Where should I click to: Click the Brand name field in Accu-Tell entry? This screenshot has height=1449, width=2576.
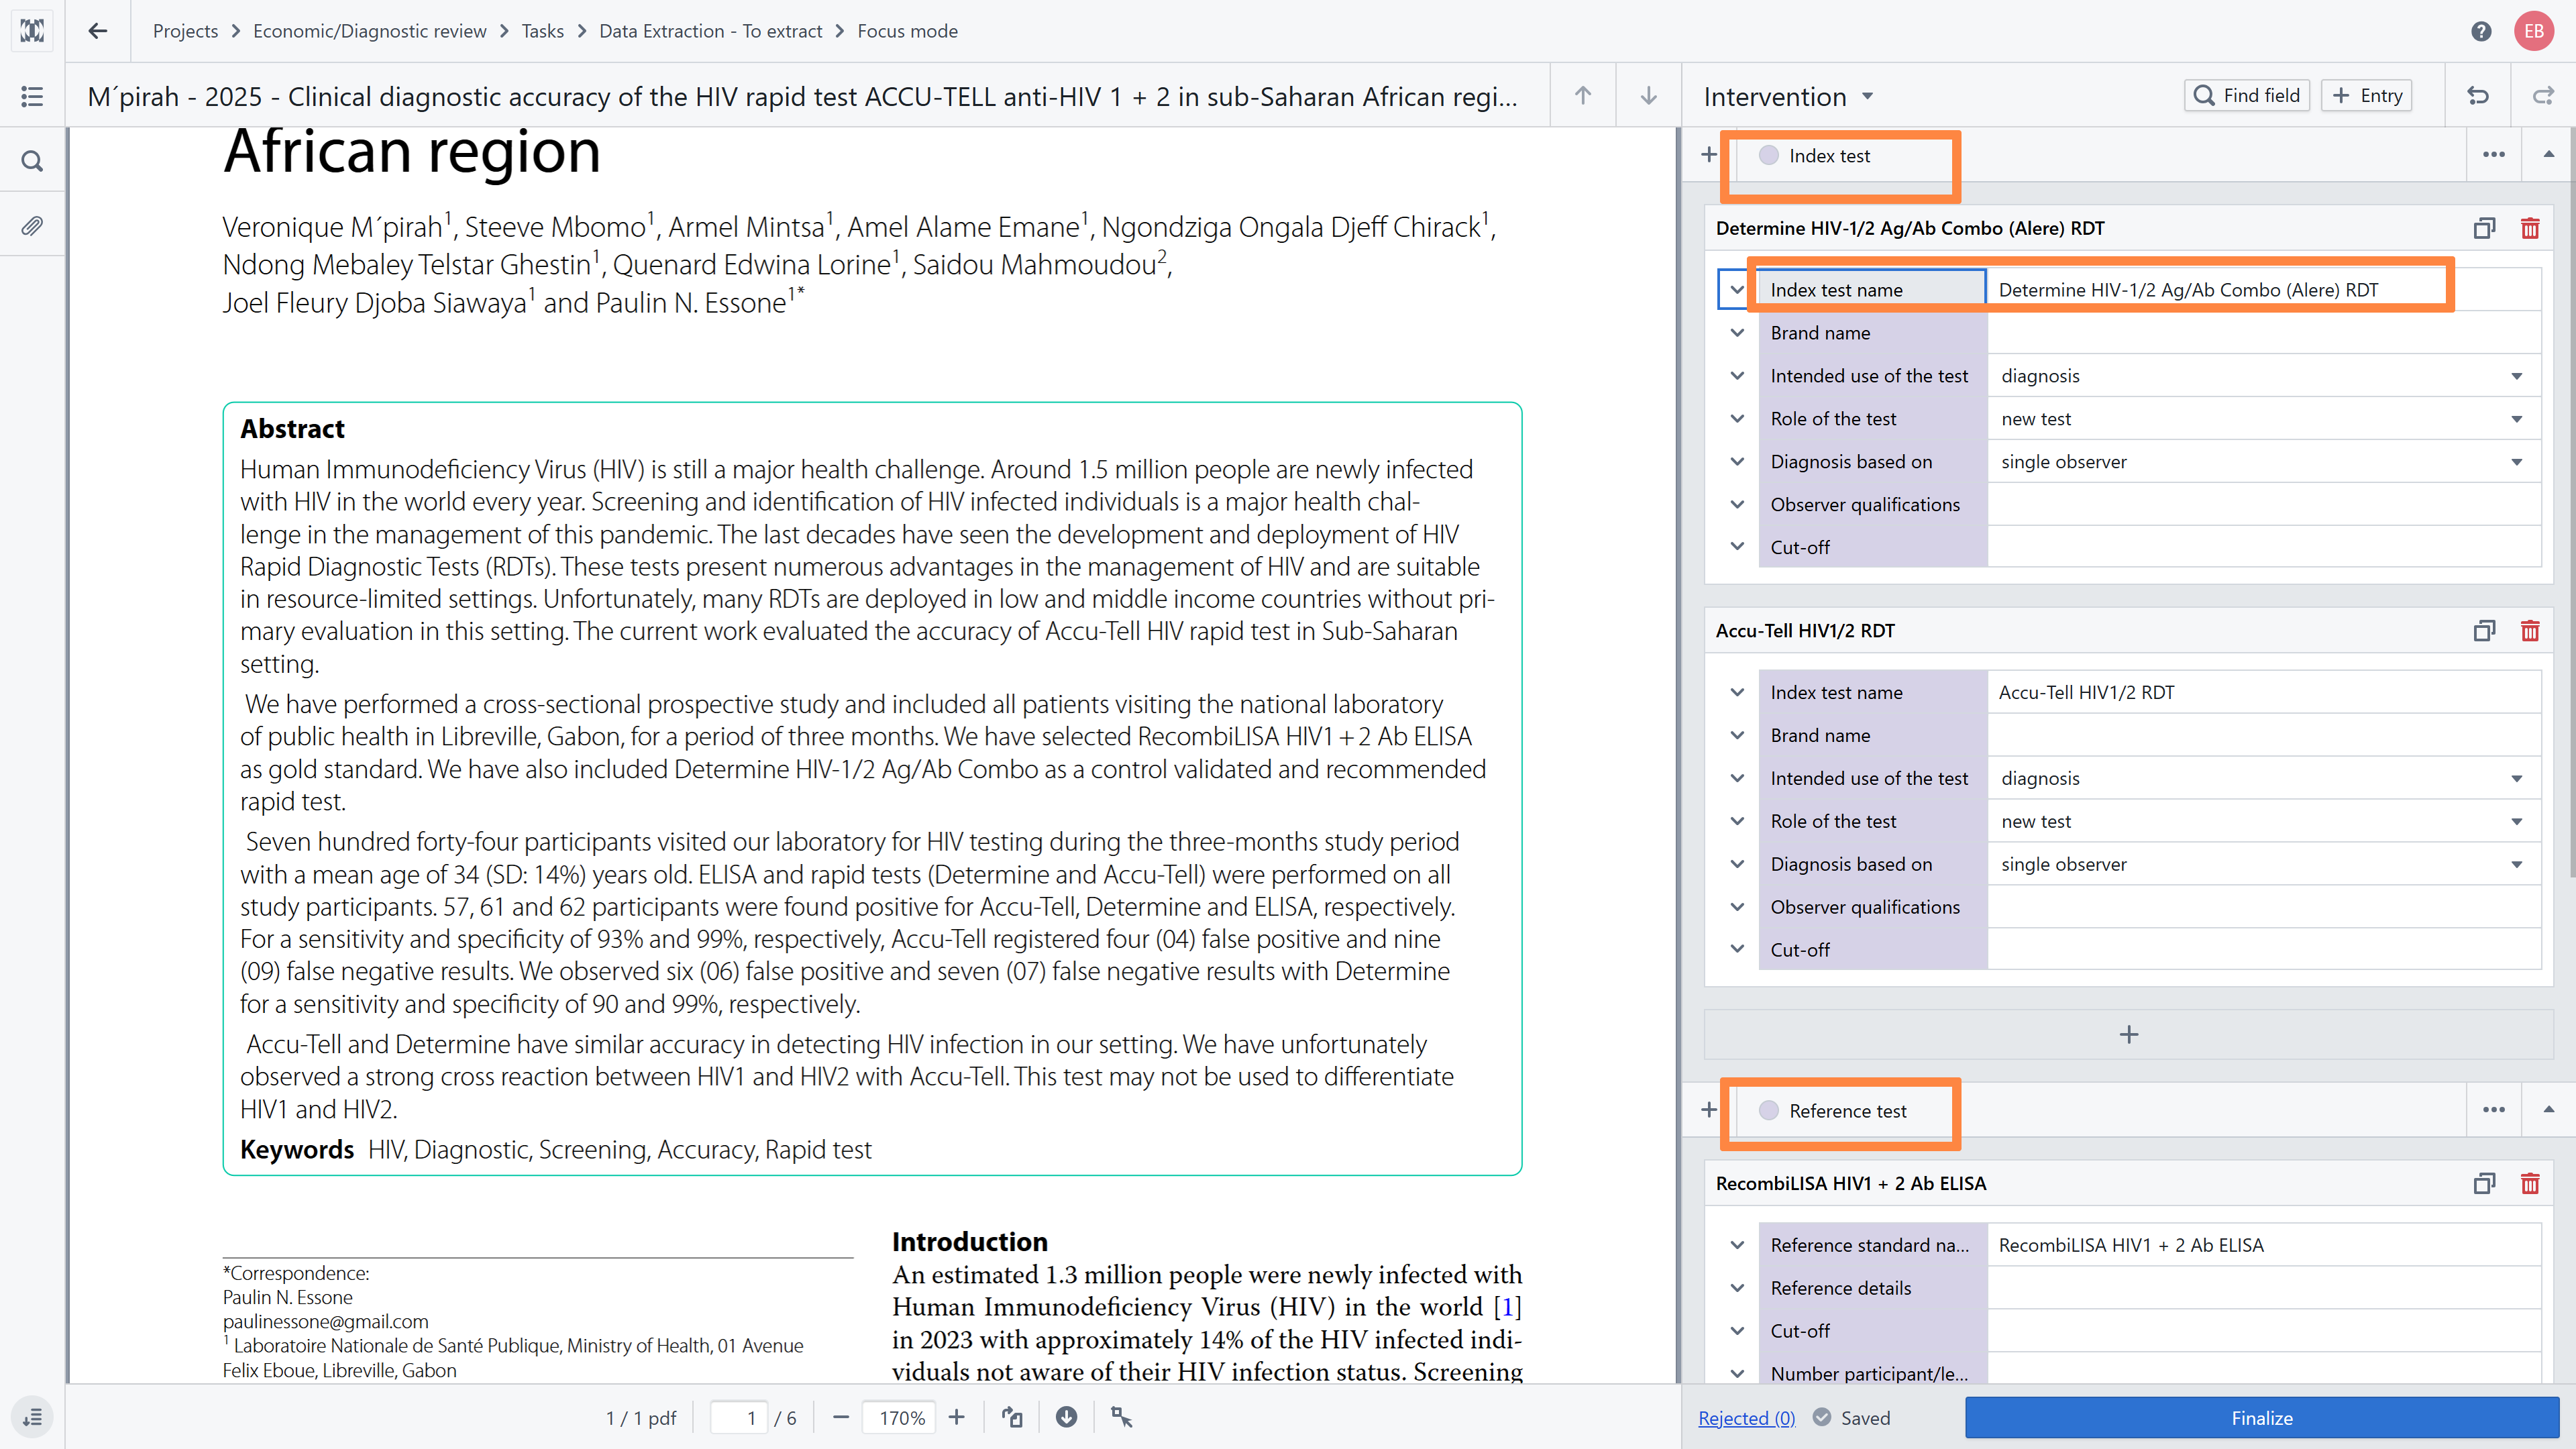pos(2264,735)
